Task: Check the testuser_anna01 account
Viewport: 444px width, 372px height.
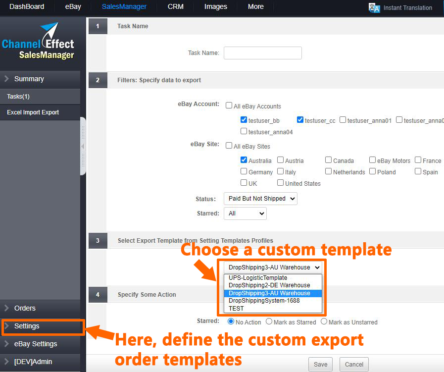Action: pyautogui.click(x=343, y=120)
